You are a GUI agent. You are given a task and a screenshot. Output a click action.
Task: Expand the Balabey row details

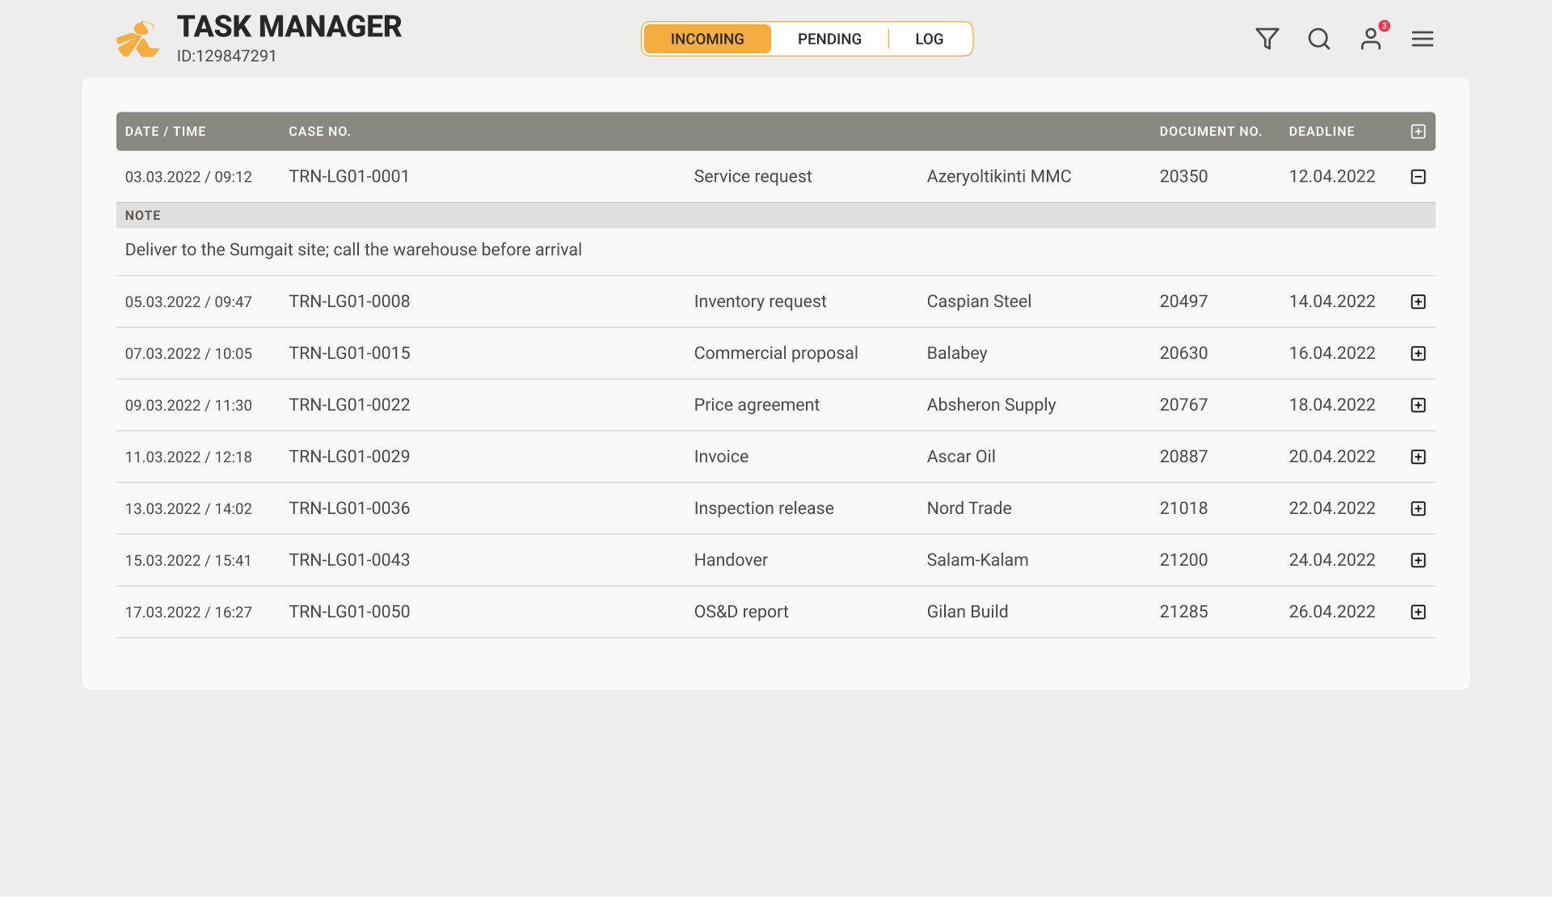tap(1418, 353)
